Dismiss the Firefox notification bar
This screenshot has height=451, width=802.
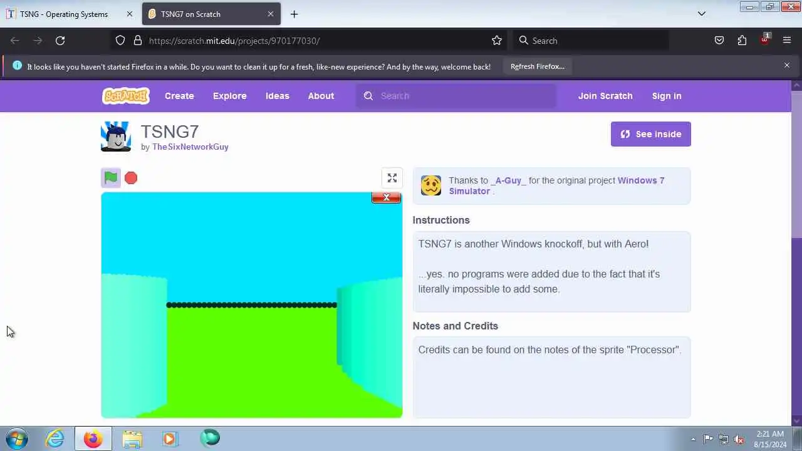787,65
